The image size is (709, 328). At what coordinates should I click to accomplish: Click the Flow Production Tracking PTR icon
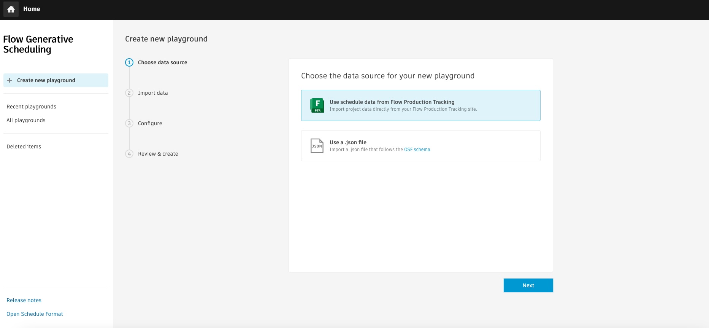click(x=317, y=105)
